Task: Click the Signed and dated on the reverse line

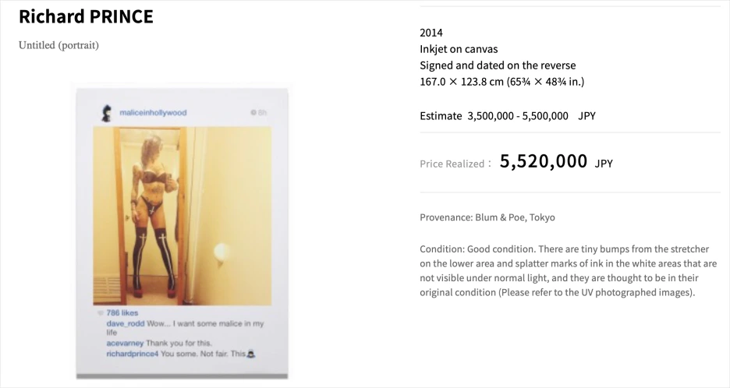Action: coord(498,65)
